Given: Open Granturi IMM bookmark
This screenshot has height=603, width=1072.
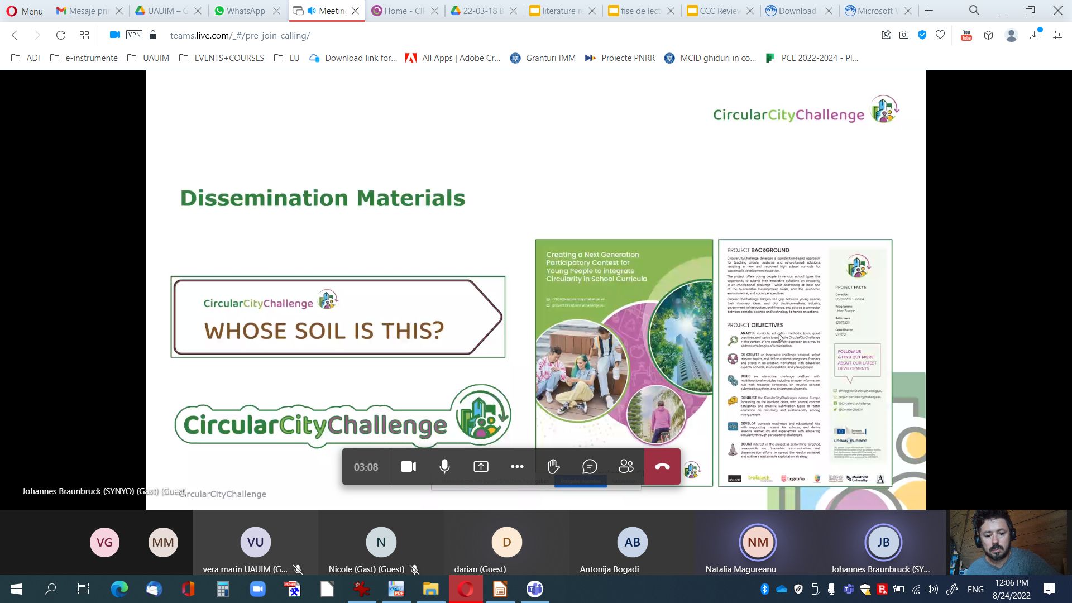Looking at the screenshot, I should tap(543, 58).
